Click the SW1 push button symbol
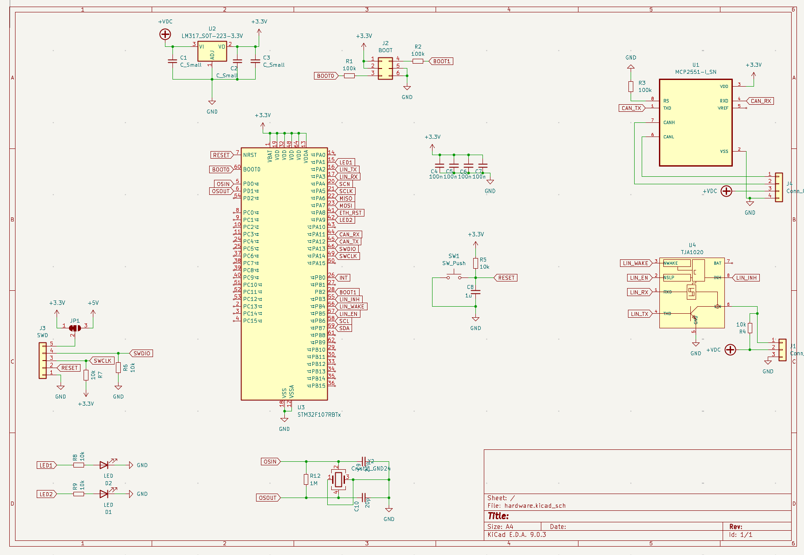 pyautogui.click(x=454, y=277)
